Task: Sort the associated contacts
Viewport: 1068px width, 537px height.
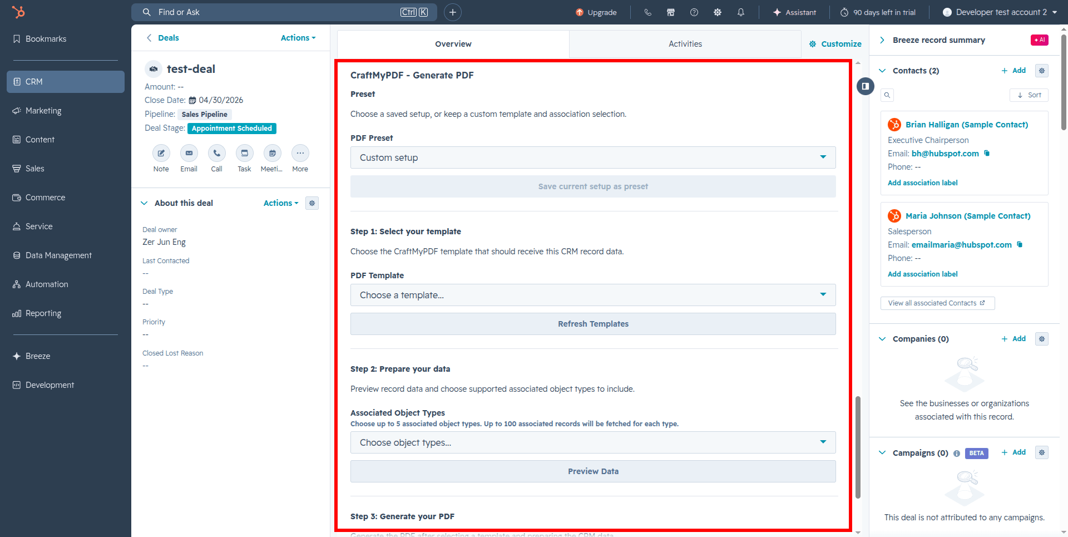Action: (x=1029, y=95)
